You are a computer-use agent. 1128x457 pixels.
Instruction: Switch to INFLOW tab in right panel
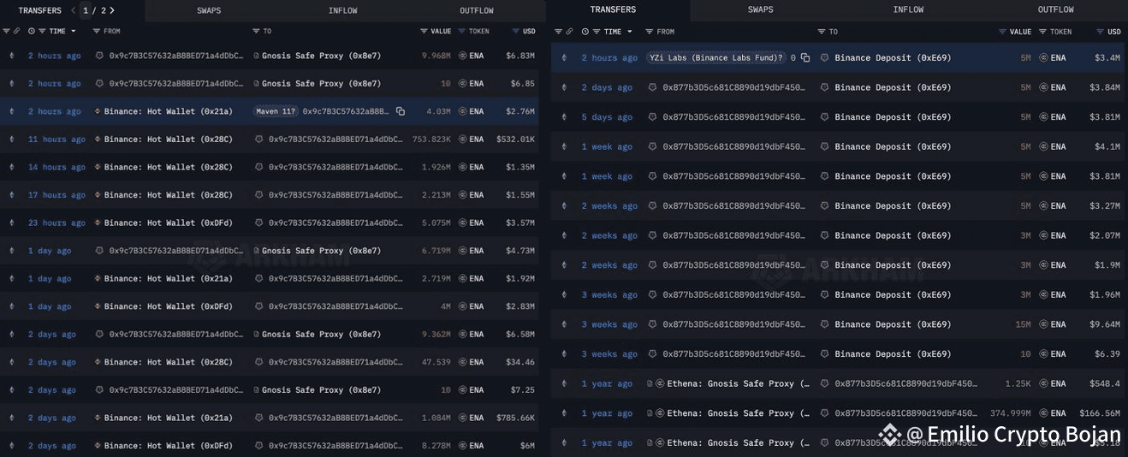(908, 9)
